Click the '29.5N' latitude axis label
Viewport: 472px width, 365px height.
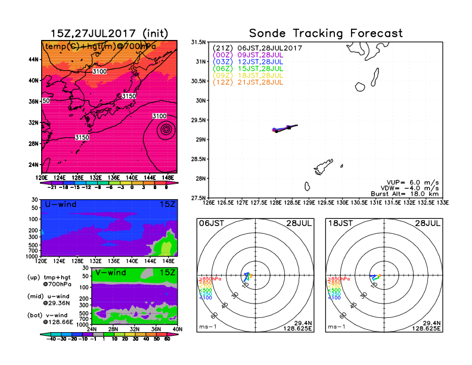(x=199, y=120)
